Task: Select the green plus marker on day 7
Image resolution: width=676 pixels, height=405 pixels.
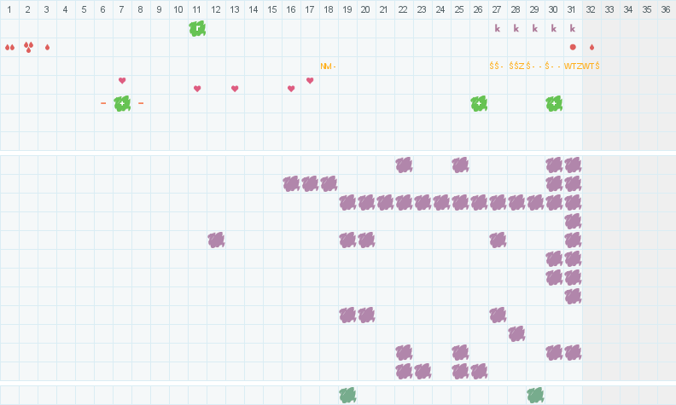Action: pyautogui.click(x=122, y=103)
